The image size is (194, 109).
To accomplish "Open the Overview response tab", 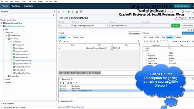I will (x=178, y=37).
